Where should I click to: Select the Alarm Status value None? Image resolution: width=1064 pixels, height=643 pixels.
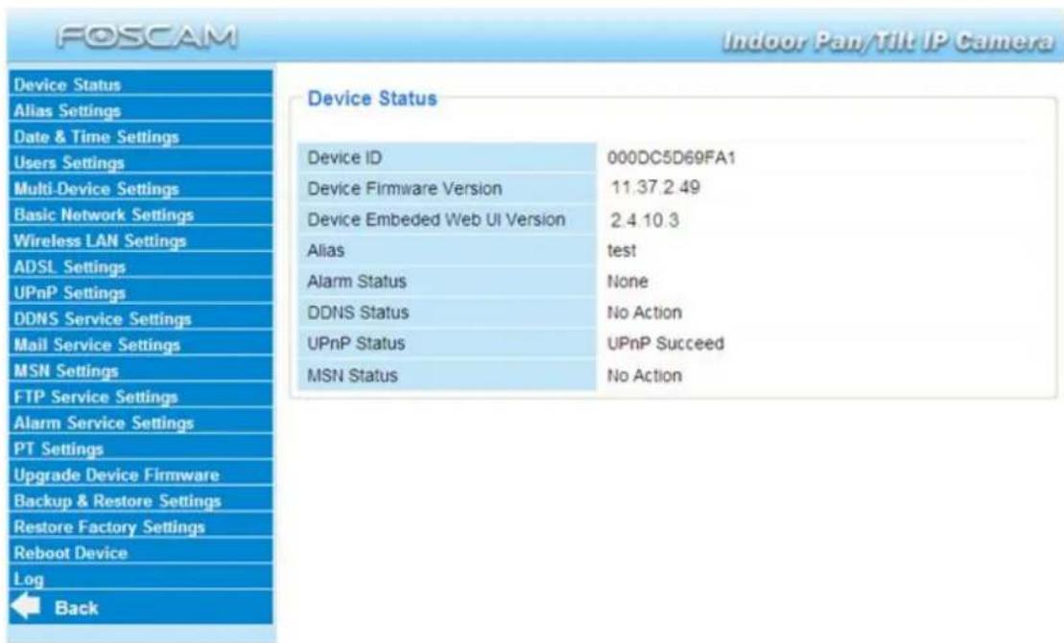tap(627, 281)
